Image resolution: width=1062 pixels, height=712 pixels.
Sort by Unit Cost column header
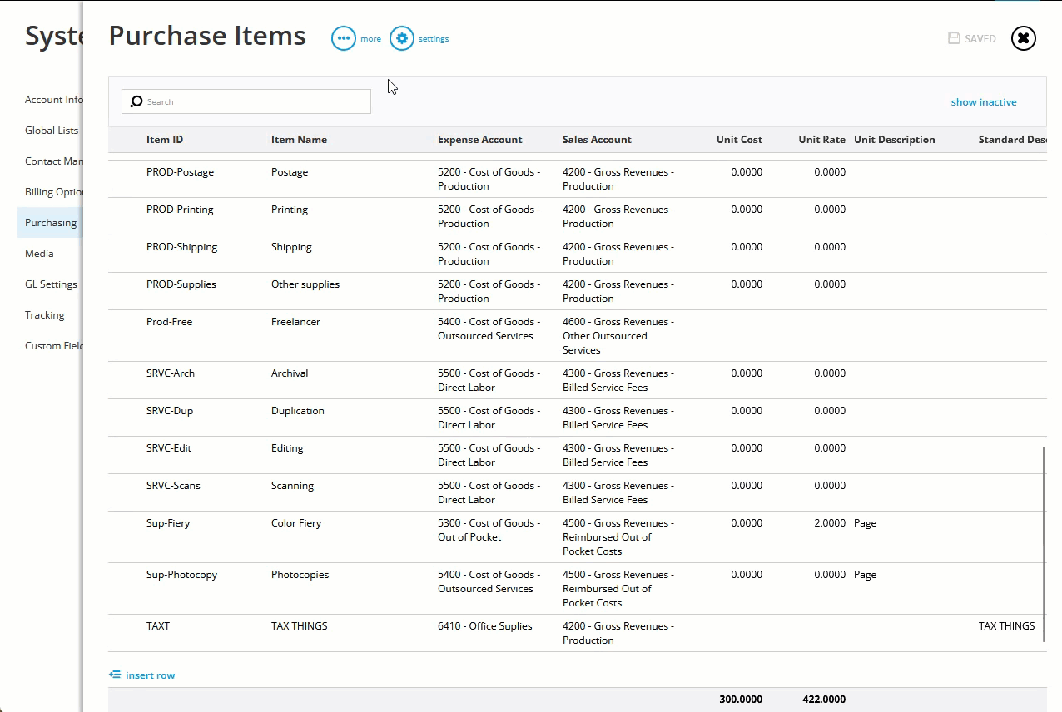coord(739,140)
